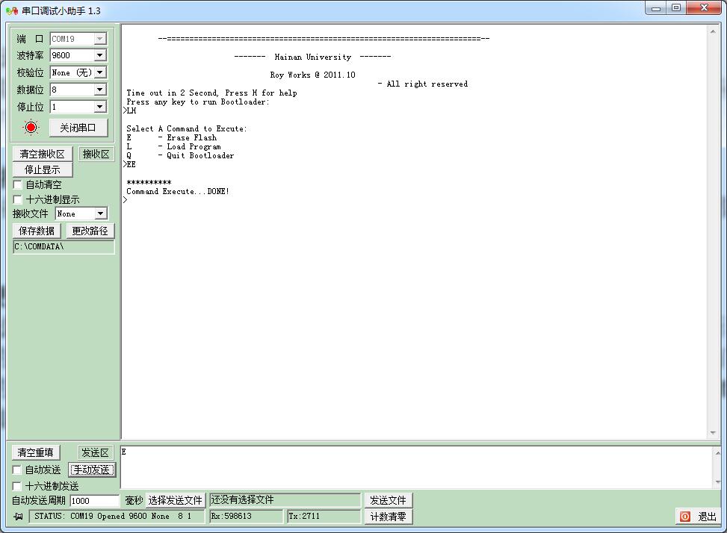Click the 还没有选择文件 file field
This screenshot has width=727, height=533.
[x=285, y=500]
